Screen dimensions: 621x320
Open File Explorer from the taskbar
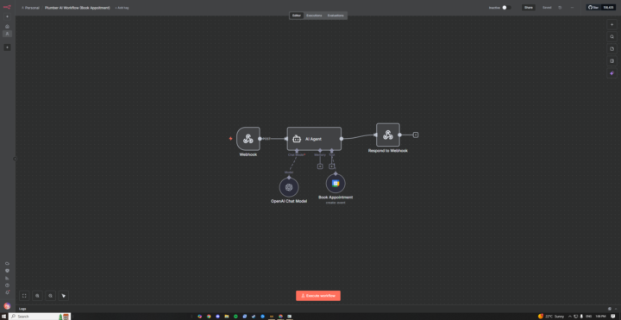click(227, 317)
